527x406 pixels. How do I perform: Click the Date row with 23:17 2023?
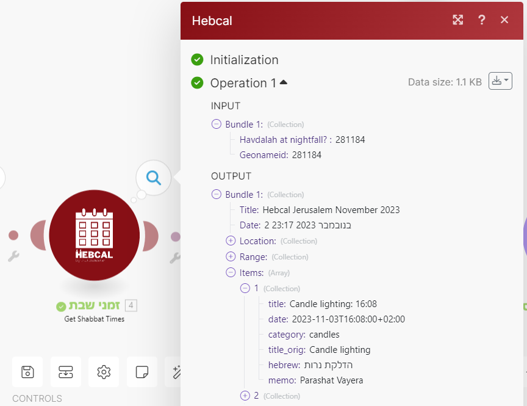click(x=295, y=225)
